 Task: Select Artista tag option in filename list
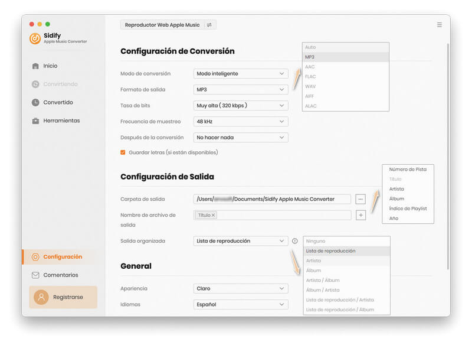coord(408,189)
